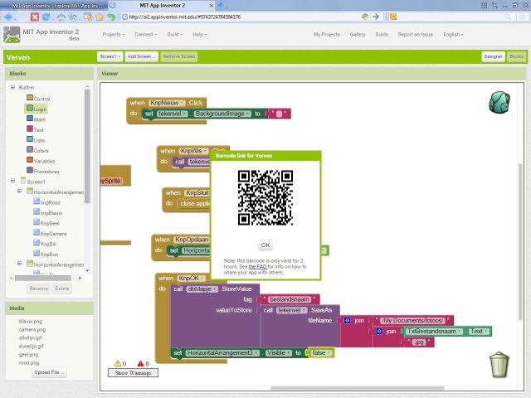
Task: Collapse second HorizontalArrangement tree node
Action: 19,264
